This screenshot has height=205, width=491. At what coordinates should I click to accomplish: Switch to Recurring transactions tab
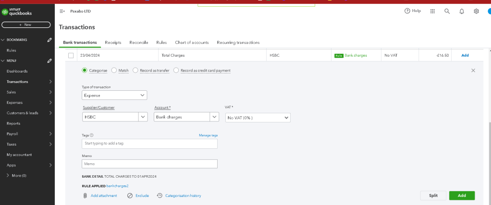[x=238, y=43]
